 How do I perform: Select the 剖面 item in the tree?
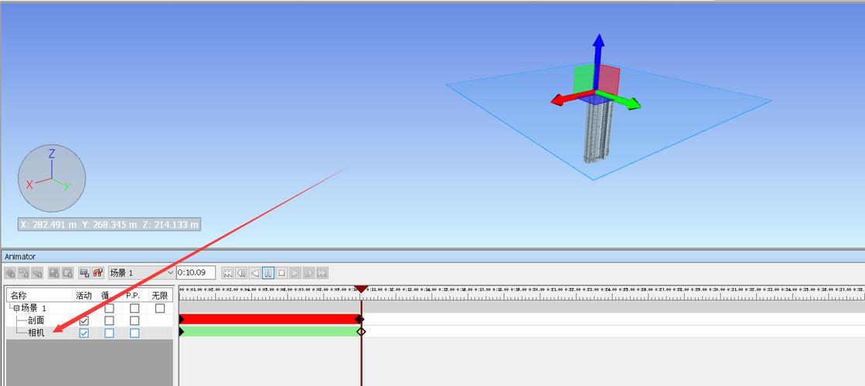pyautogui.click(x=36, y=320)
